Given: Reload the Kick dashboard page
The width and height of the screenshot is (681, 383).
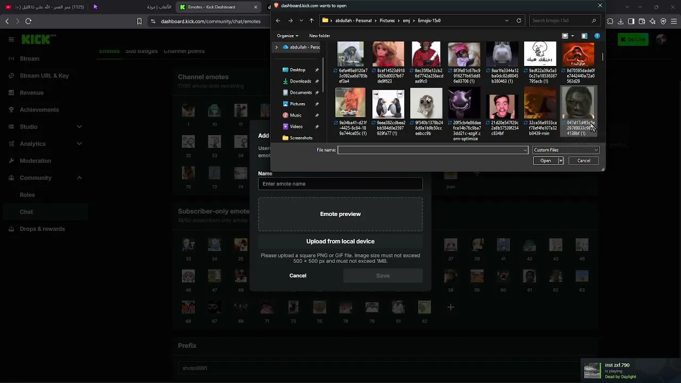Looking at the screenshot, I should [x=28, y=21].
